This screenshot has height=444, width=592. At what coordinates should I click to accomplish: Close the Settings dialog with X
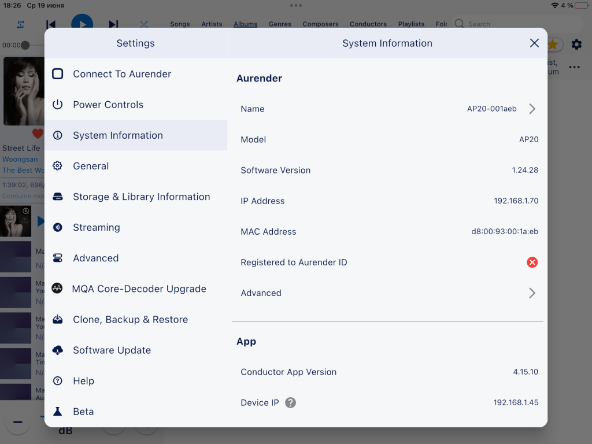click(x=534, y=43)
